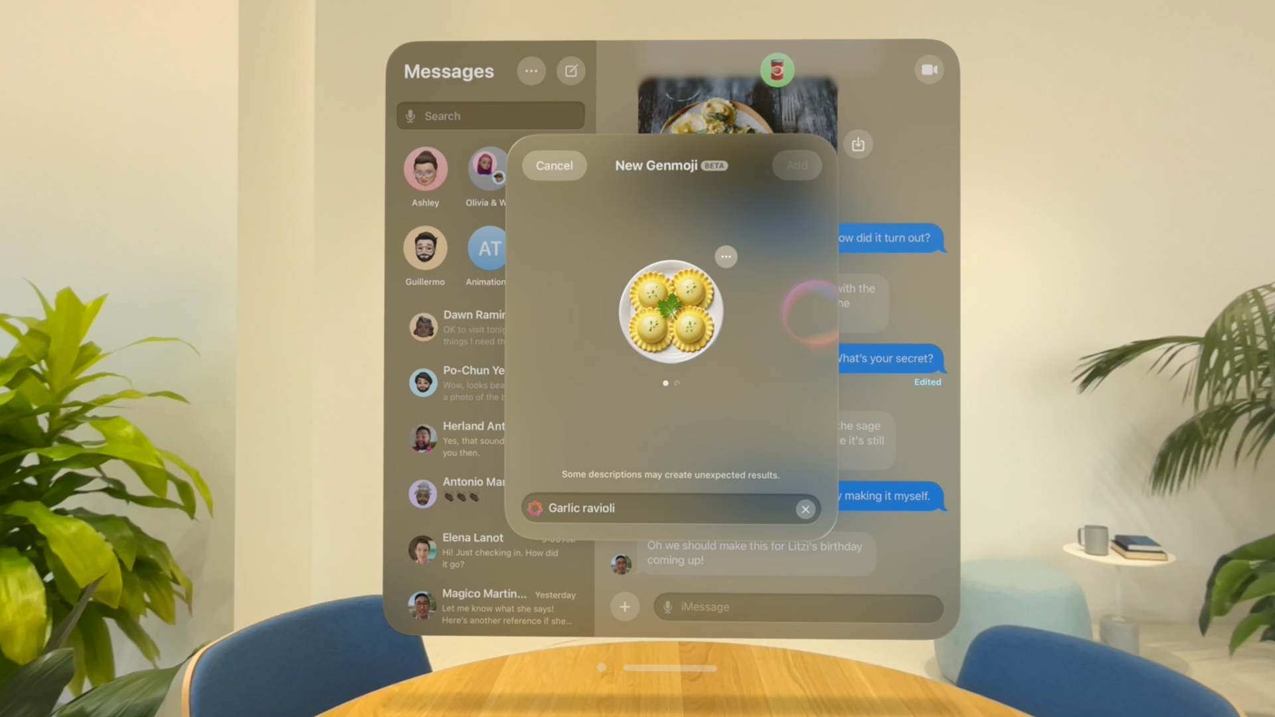This screenshot has width=1275, height=717.
Task: Expand the Animation group conversation
Action: (487, 254)
